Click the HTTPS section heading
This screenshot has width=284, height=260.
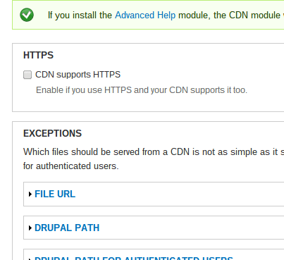[39, 55]
